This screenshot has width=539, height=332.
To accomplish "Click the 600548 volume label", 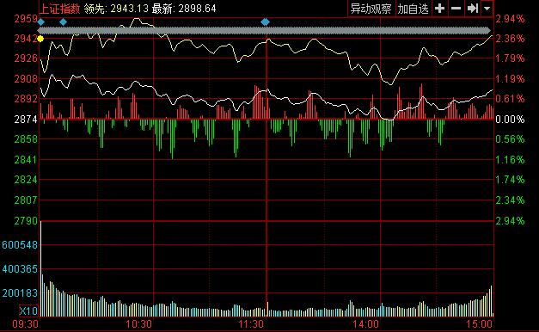I will pos(20,245).
